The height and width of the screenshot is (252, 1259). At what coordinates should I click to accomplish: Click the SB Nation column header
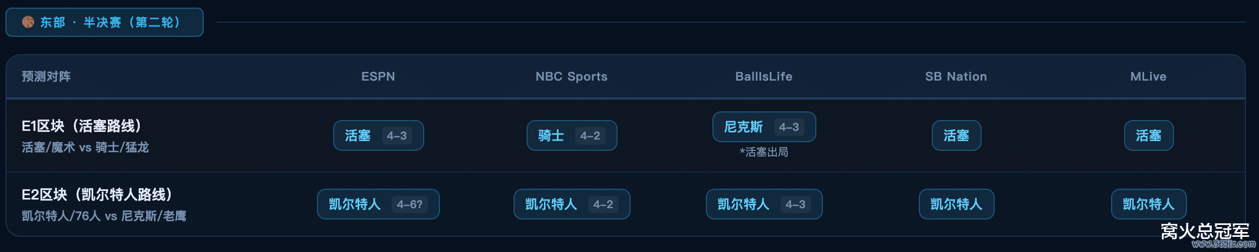pyautogui.click(x=956, y=77)
